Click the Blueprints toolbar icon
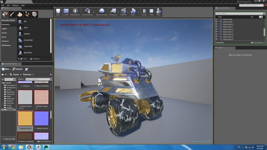 point(113,12)
